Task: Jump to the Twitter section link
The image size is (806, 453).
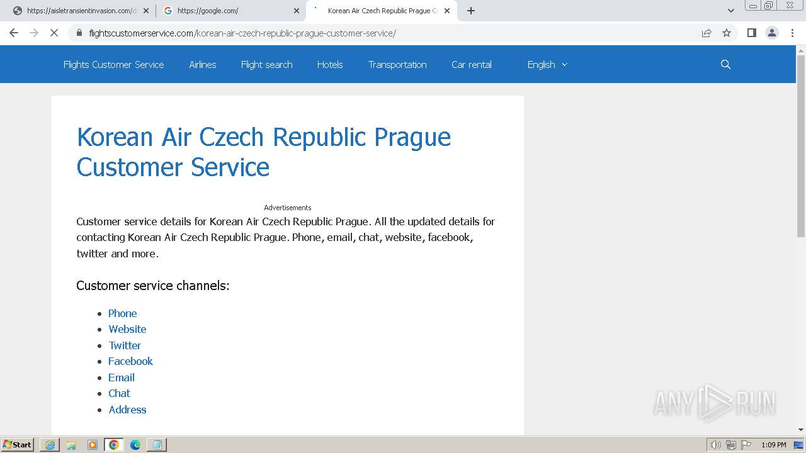Action: (125, 345)
